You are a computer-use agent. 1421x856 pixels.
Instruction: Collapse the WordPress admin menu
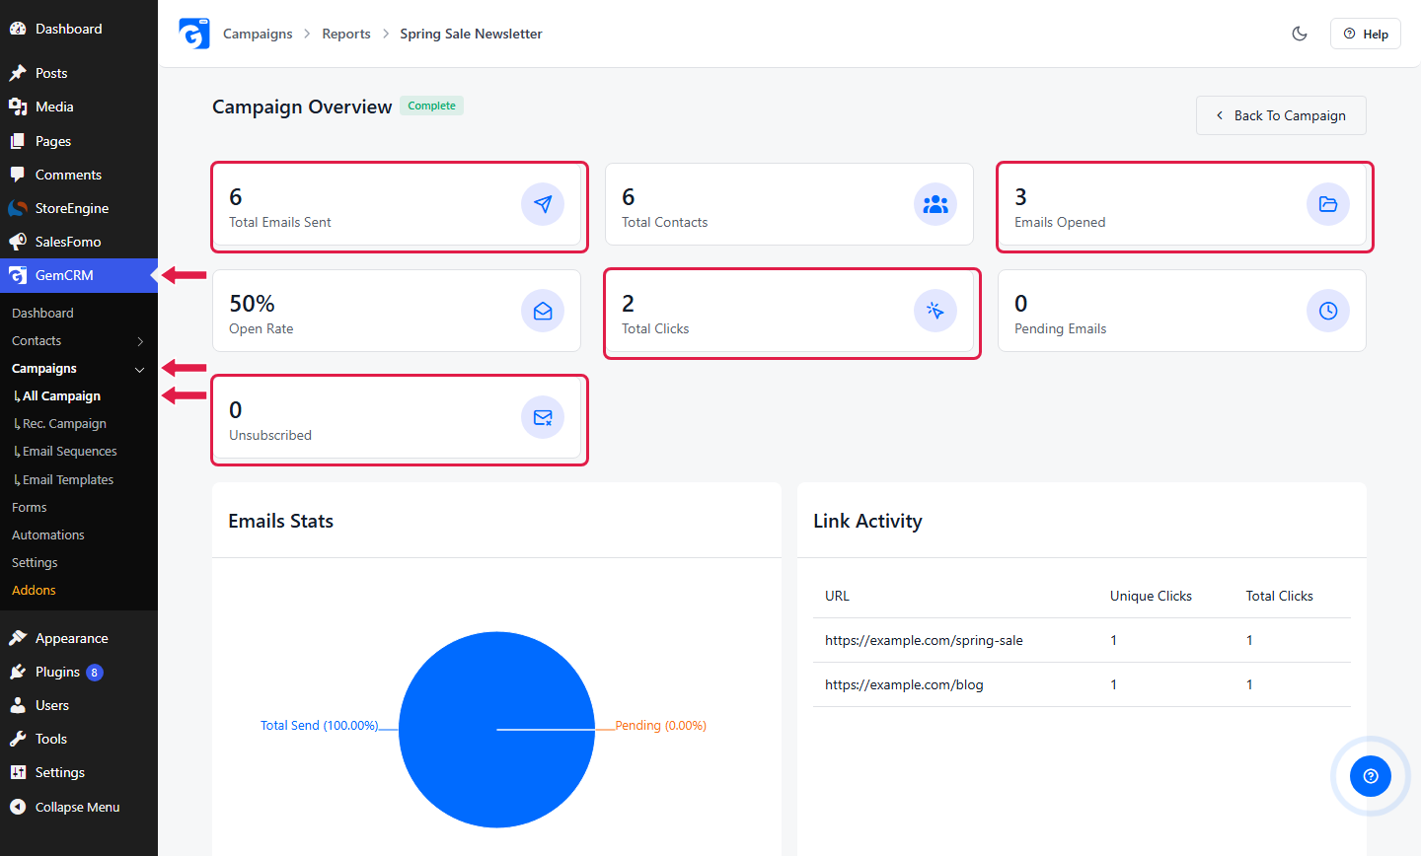(65, 807)
